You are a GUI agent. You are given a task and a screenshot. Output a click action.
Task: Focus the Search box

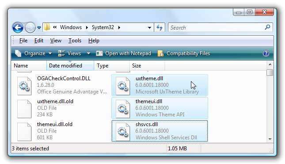pyautogui.click(x=217, y=28)
